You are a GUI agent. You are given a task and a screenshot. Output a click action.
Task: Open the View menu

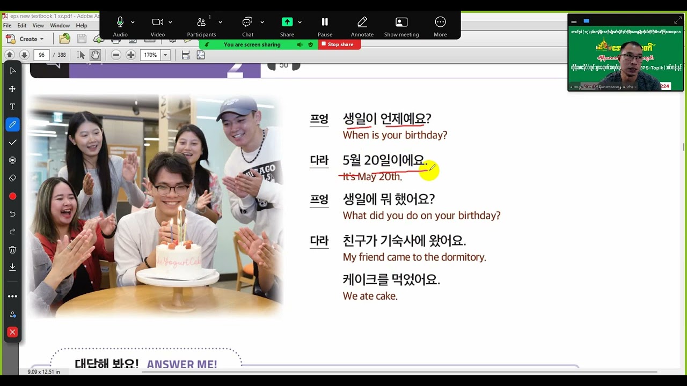pos(38,26)
